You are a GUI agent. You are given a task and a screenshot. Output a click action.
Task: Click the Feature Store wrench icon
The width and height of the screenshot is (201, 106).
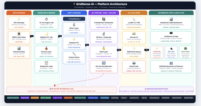(x=74, y=54)
